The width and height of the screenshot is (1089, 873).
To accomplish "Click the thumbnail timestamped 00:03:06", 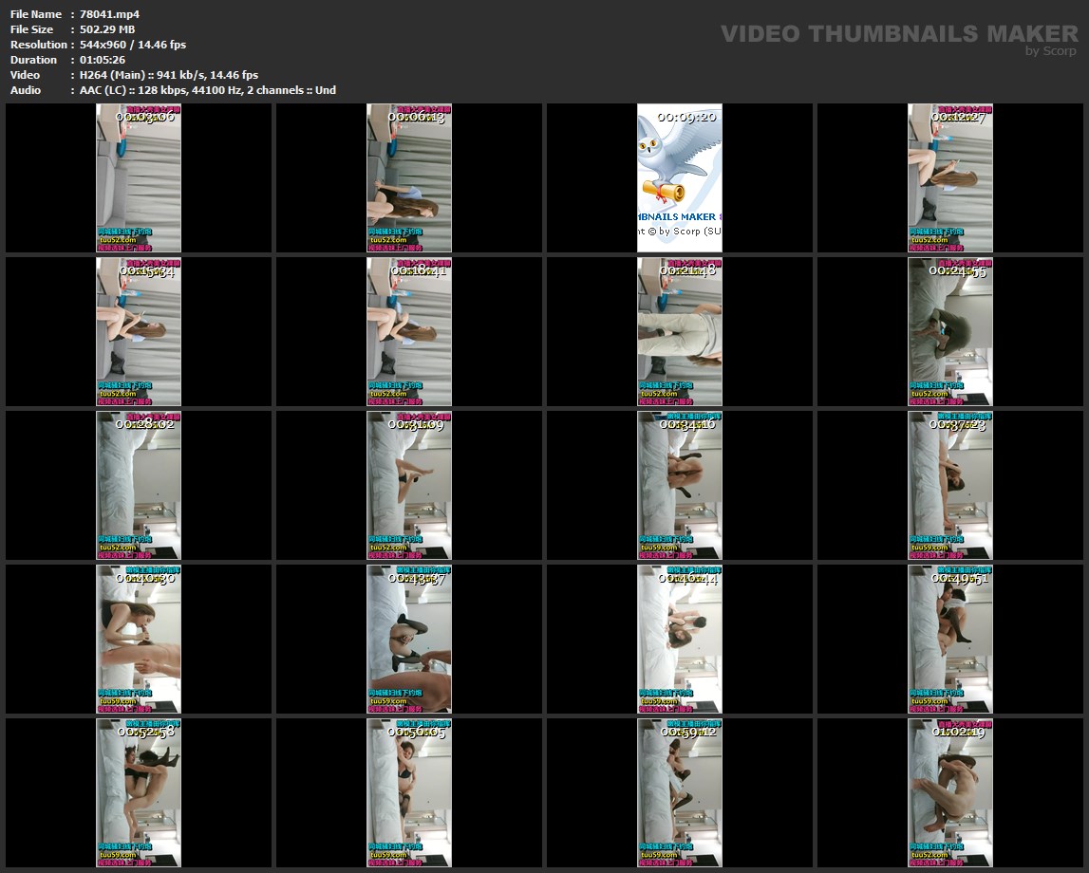I will [139, 177].
